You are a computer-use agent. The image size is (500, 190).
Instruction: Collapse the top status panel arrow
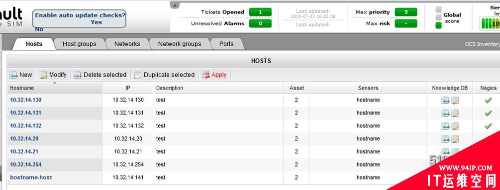click(175, 5)
